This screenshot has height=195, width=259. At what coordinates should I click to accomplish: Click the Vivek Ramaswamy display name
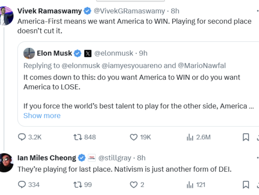(50, 11)
